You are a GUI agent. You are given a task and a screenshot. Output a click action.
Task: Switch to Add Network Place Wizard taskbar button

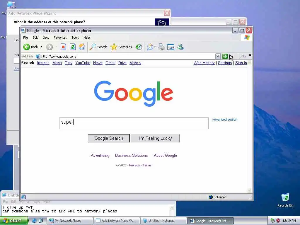tap(117, 221)
